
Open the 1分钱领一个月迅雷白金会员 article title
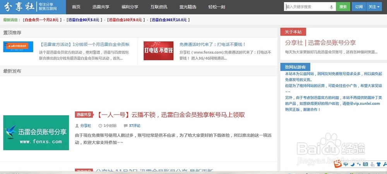[84, 44]
